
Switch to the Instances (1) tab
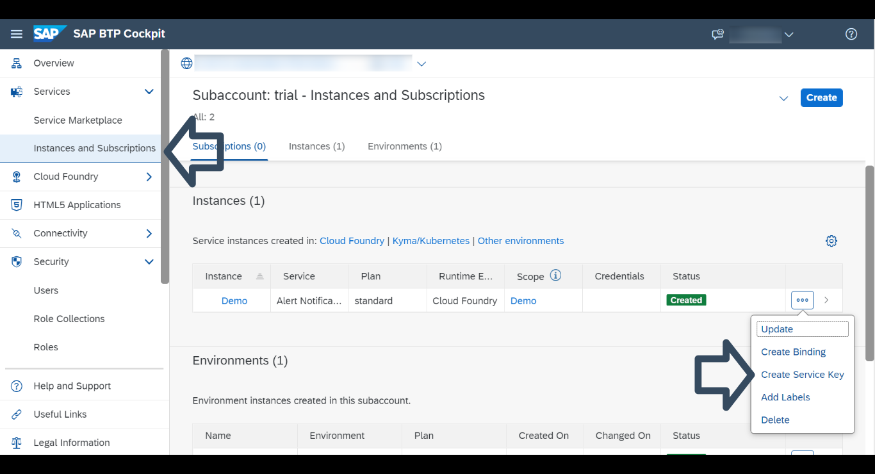(316, 146)
